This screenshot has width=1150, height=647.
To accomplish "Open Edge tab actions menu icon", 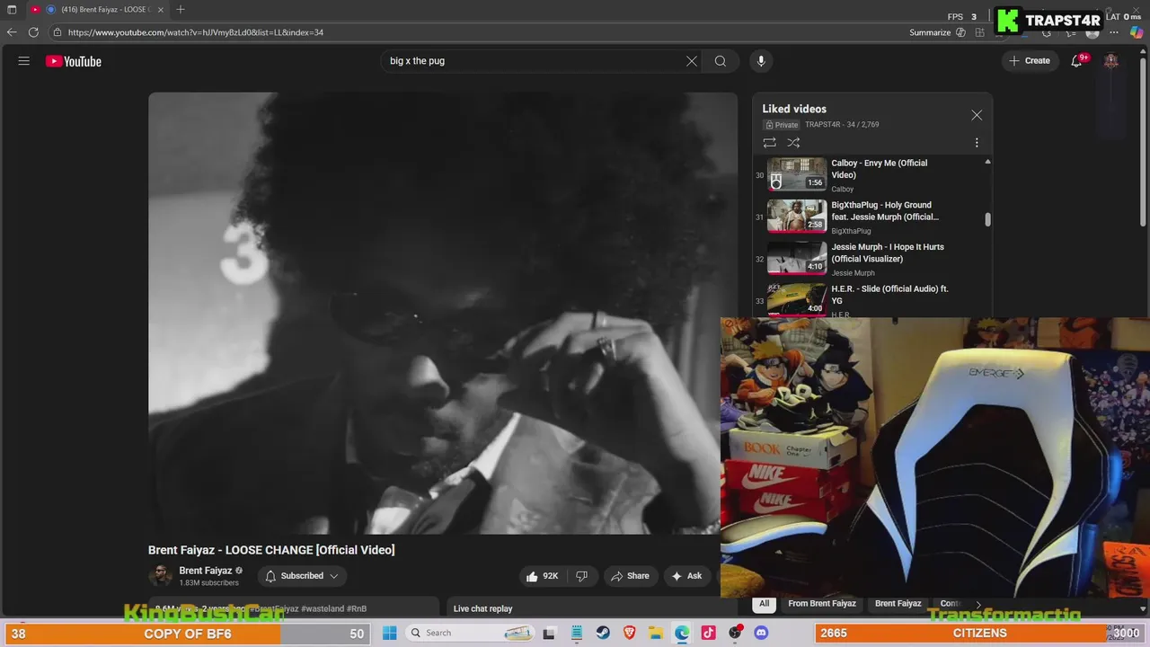I will [x=12, y=10].
